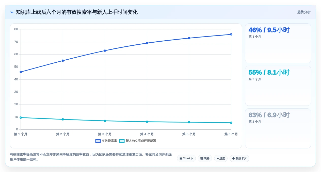Click the 趋势分析 label in header
Viewport: 321px width, 172px height.
click(304, 12)
